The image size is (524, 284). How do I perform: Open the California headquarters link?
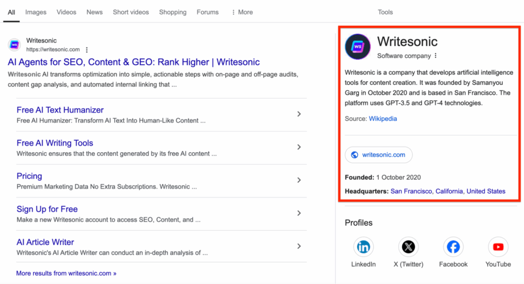(449, 191)
